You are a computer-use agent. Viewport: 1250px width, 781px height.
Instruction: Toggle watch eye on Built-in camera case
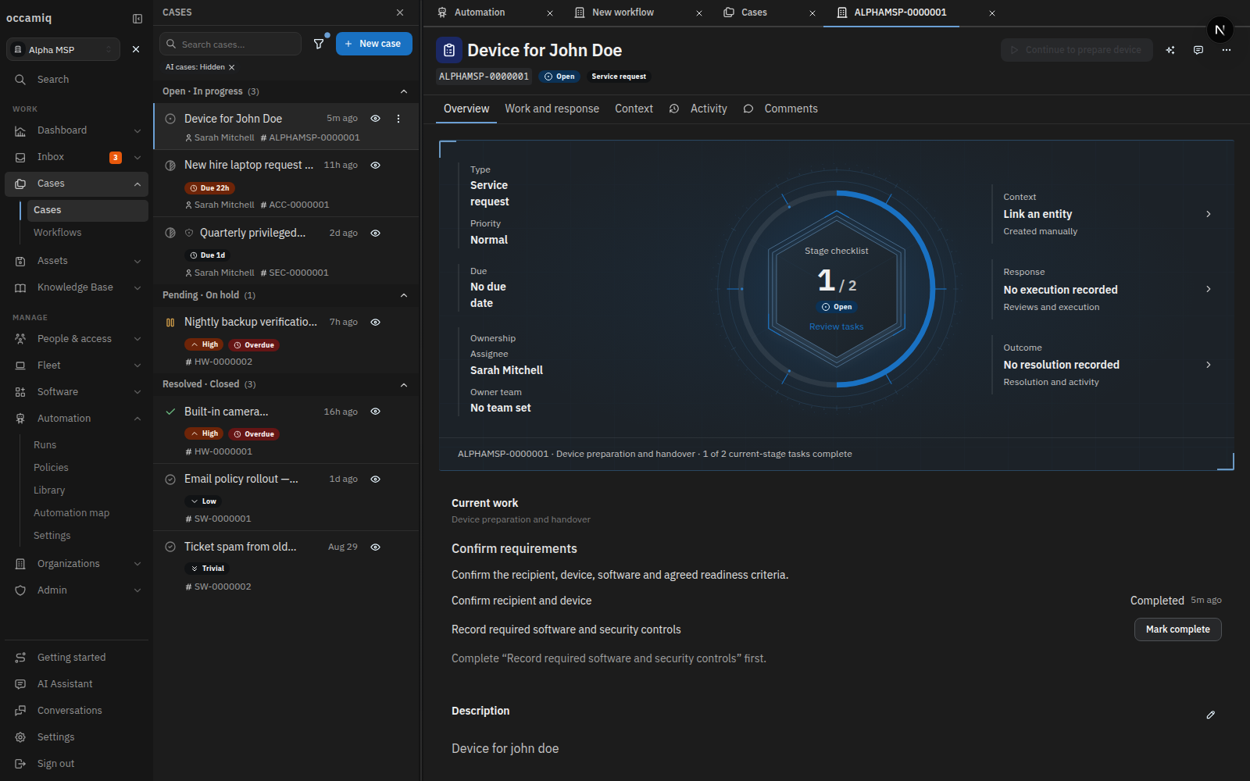point(375,412)
